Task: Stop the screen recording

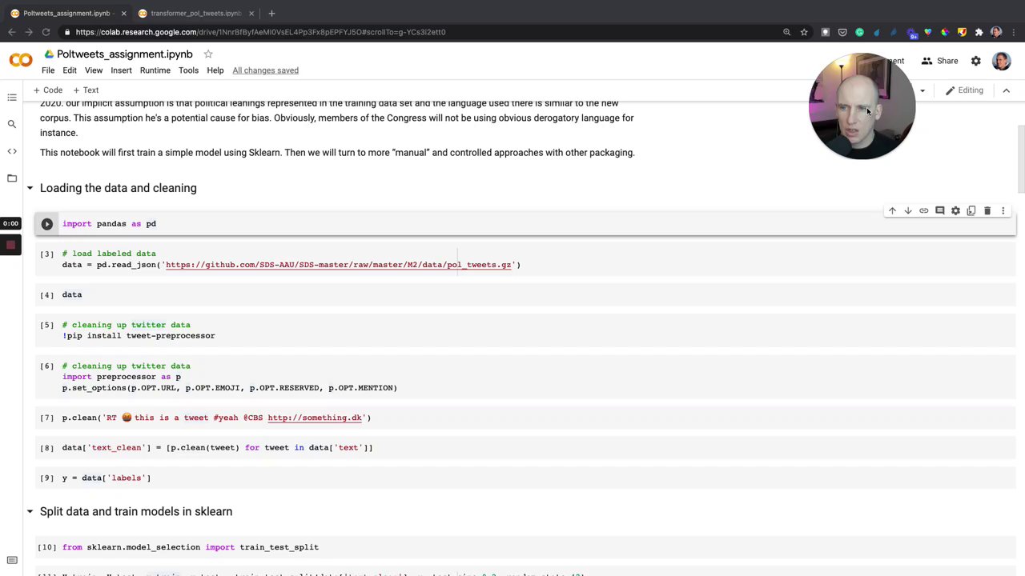Action: [10, 245]
